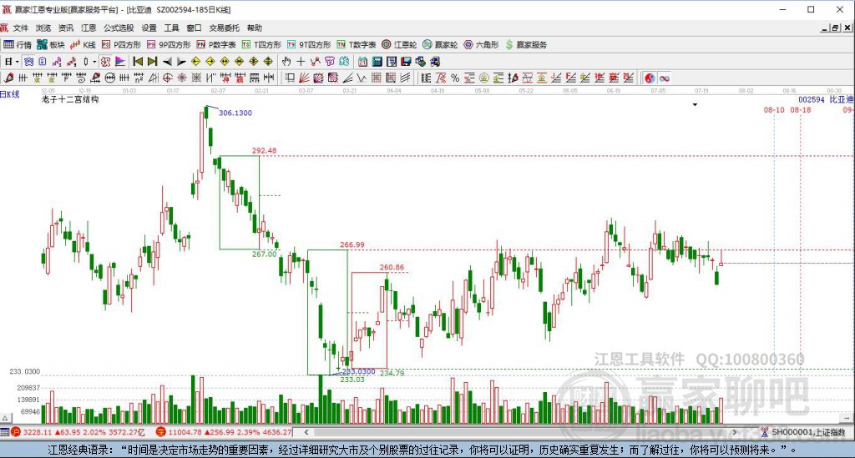Open the 9P四方形 tool
Screen dimensions: 855x458
[x=169, y=45]
